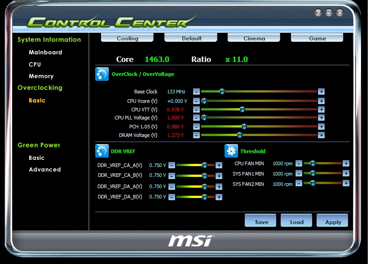This screenshot has width=388, height=264.
Task: Click the CPU FAN MIN slider handle
Action: pos(313,163)
